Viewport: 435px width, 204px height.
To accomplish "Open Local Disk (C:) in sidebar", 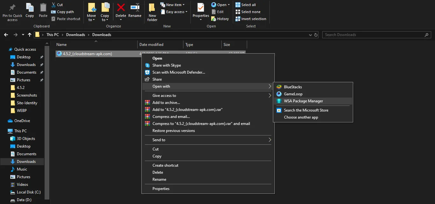I will [x=28, y=192].
